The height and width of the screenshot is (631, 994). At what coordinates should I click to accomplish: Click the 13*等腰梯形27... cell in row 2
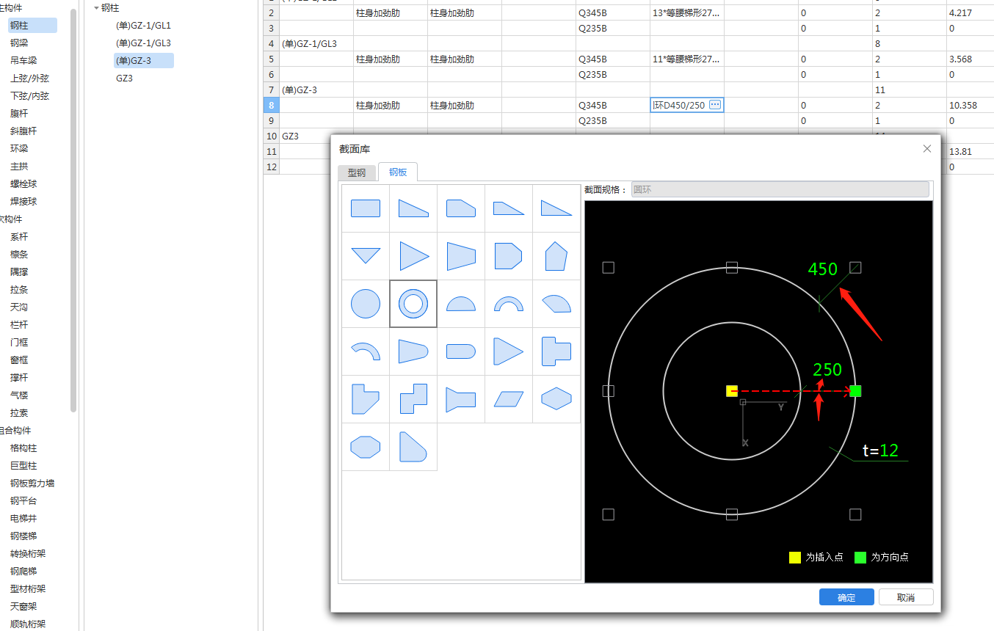tap(686, 13)
